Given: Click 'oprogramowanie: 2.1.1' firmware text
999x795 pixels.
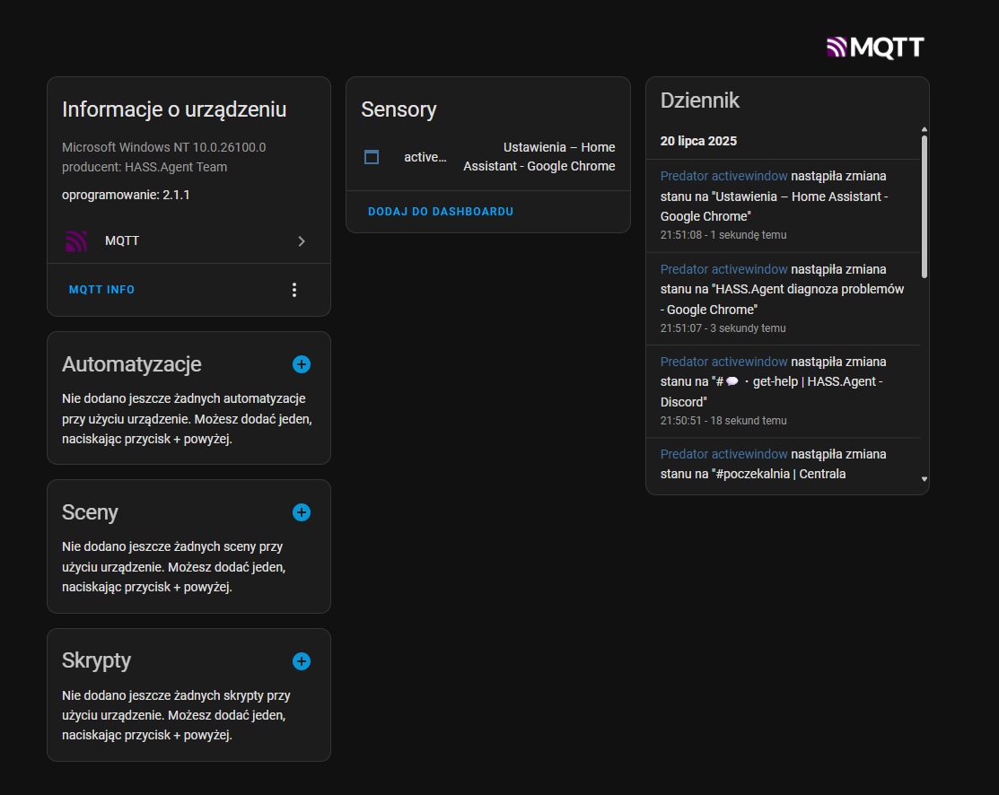Looking at the screenshot, I should (126, 195).
